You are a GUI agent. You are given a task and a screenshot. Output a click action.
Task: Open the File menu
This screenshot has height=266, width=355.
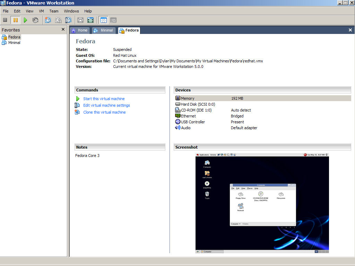(x=6, y=11)
